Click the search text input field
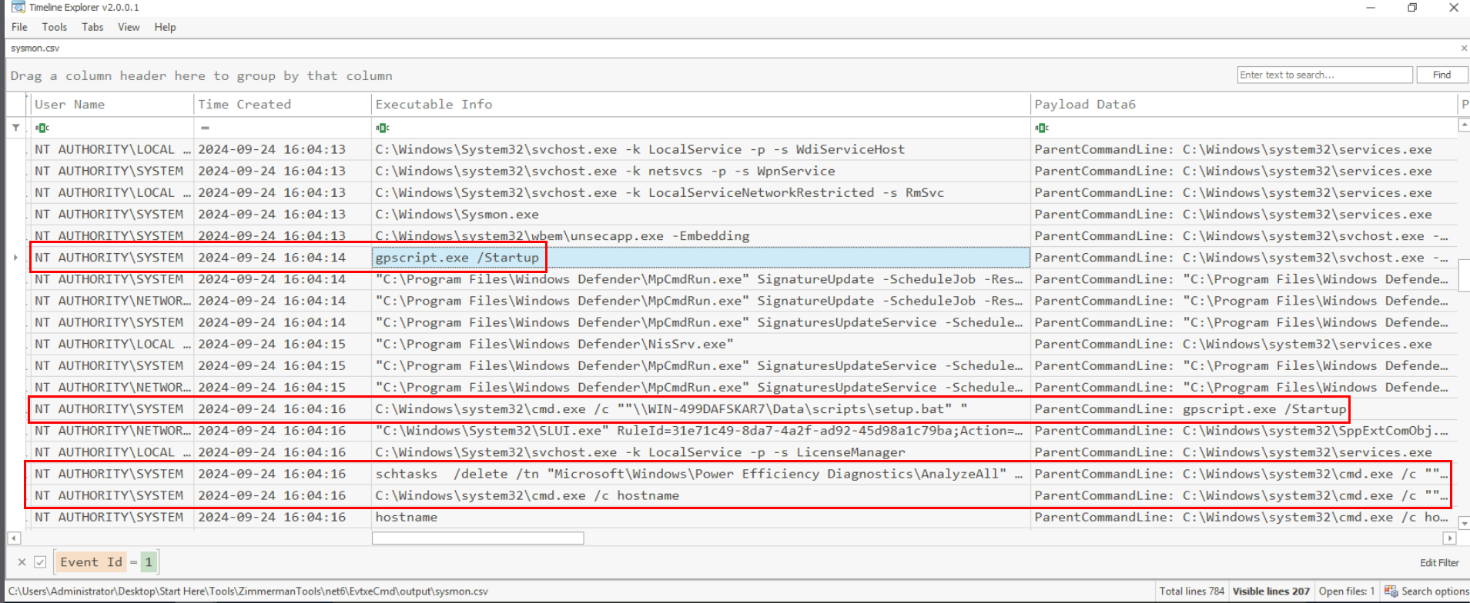The image size is (1470, 603). coord(1324,75)
